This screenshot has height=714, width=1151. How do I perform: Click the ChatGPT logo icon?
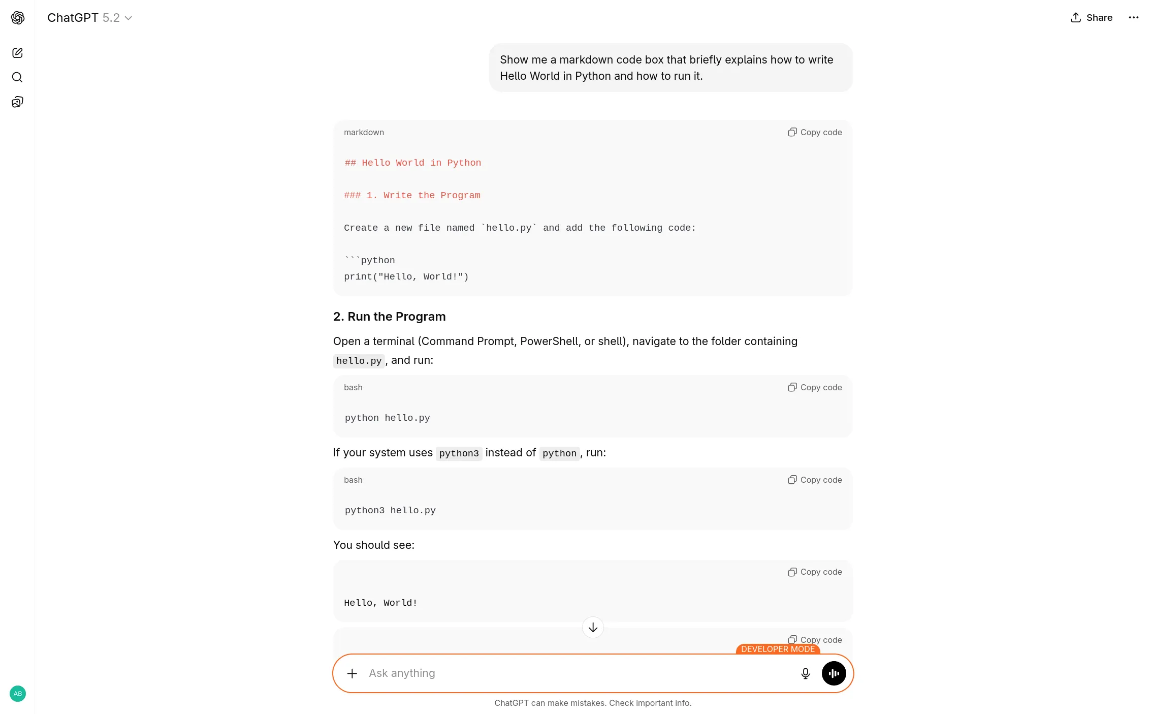click(17, 17)
